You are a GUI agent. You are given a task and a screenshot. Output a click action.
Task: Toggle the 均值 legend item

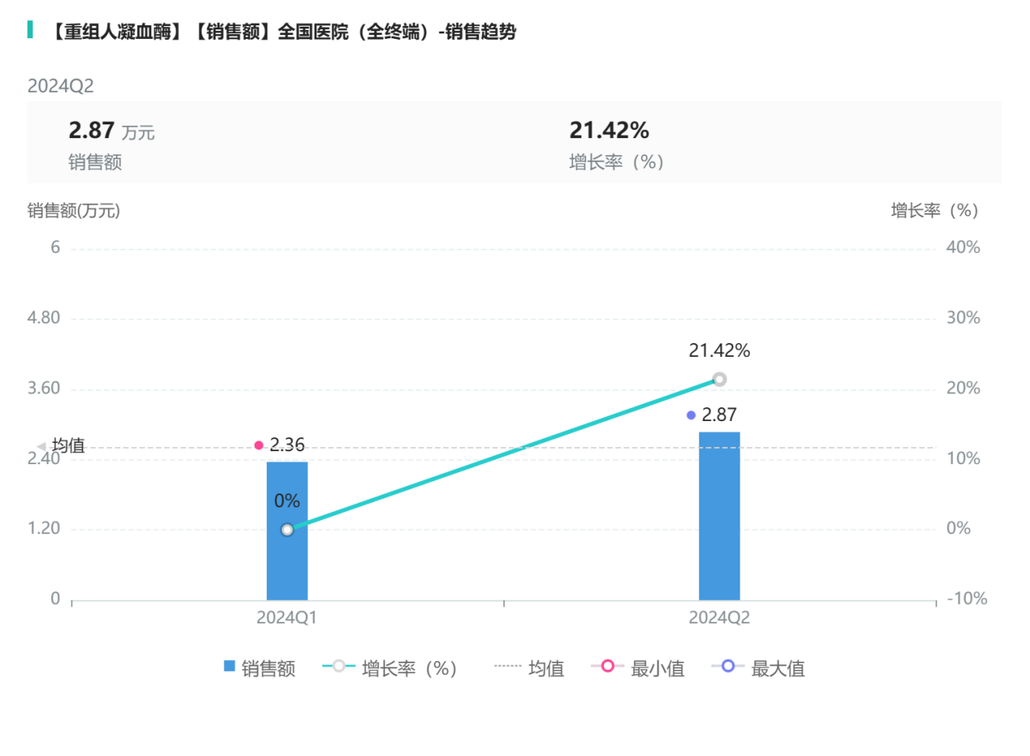pyautogui.click(x=529, y=669)
